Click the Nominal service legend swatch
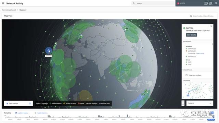 click(x=50, y=104)
